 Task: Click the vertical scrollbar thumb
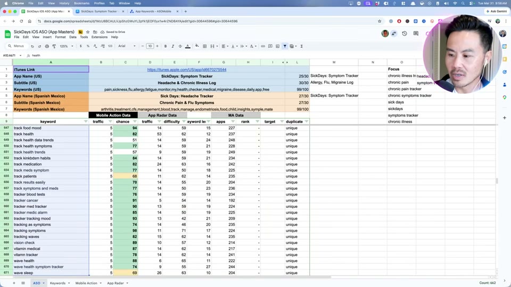(497, 181)
